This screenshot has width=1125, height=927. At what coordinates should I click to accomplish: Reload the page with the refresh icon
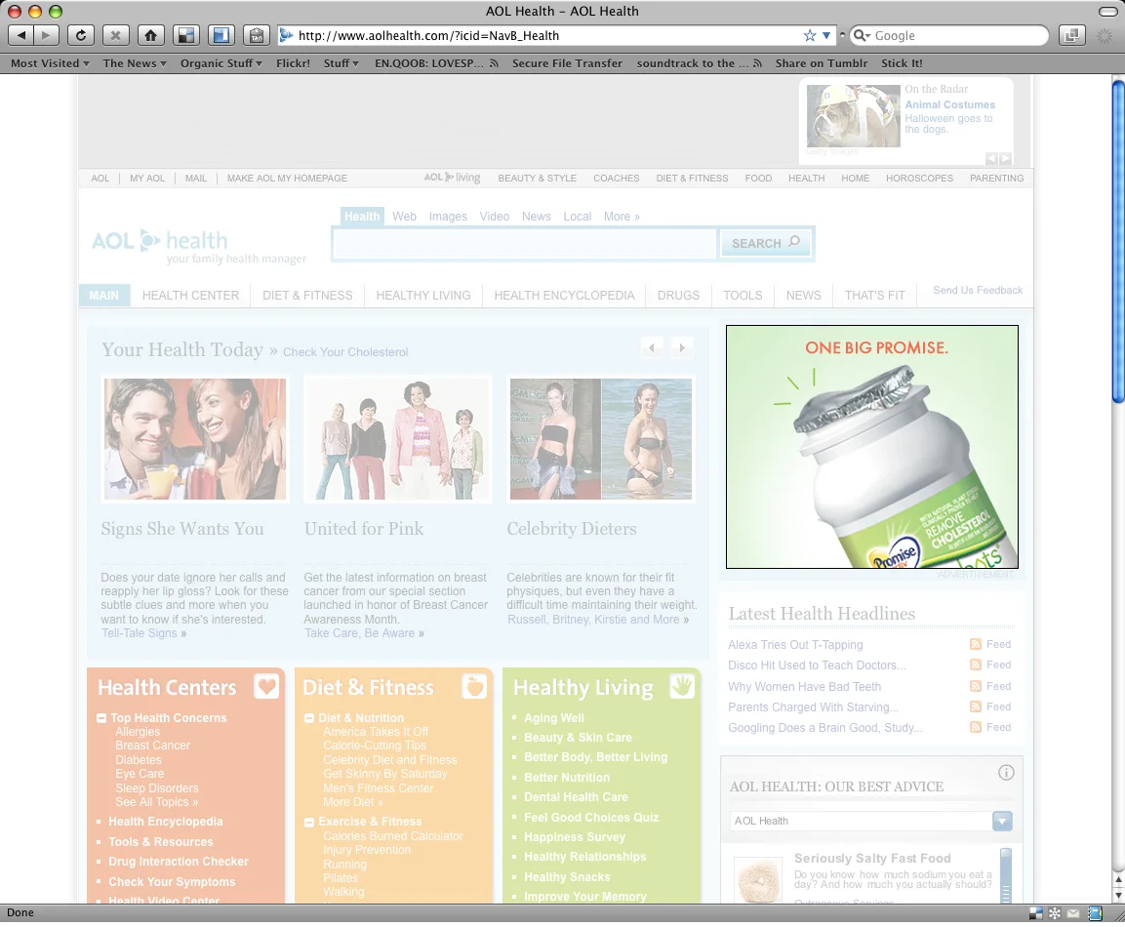click(81, 35)
